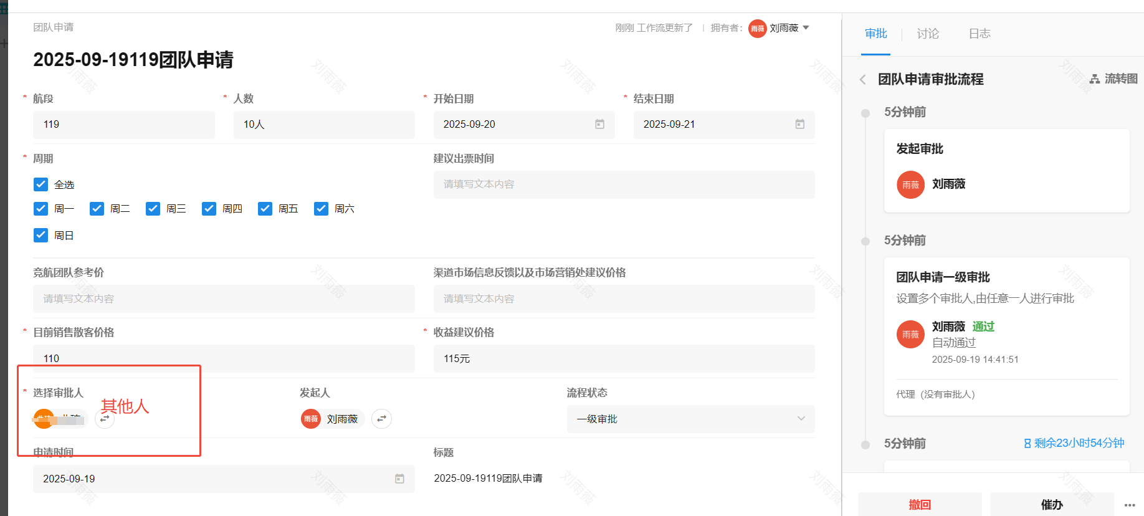Switch to the 讨论 tab

[x=928, y=34]
